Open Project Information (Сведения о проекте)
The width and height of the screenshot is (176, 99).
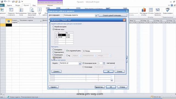click(11, 12)
